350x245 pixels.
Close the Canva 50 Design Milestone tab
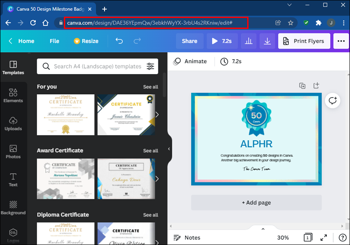pyautogui.click(x=90, y=9)
